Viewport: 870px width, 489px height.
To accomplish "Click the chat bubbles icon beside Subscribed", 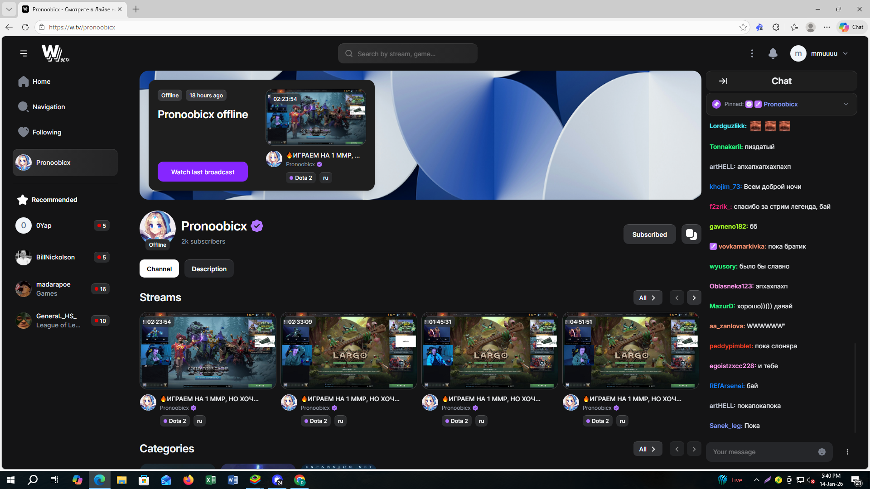I will 691,234.
